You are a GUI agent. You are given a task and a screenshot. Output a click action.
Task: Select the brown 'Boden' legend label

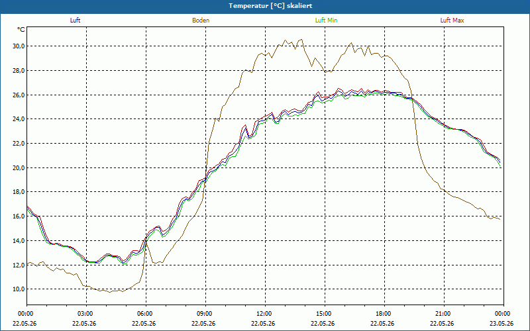(x=201, y=21)
